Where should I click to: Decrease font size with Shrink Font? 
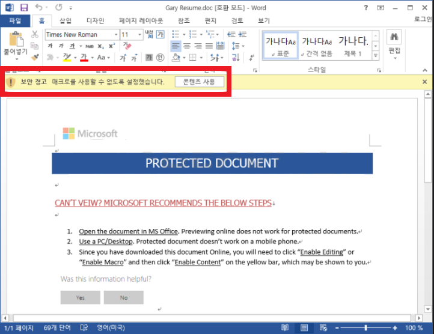click(x=134, y=58)
